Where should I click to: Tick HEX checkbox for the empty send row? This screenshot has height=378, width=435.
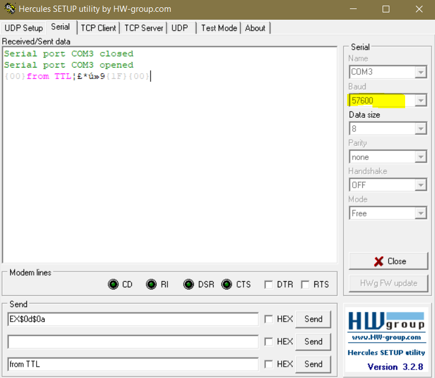(x=268, y=342)
